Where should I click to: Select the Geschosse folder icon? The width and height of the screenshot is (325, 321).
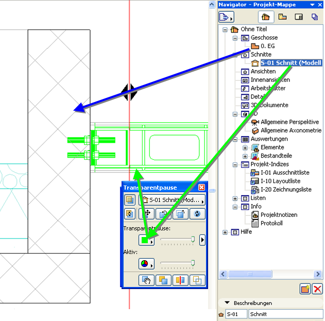(x=245, y=38)
